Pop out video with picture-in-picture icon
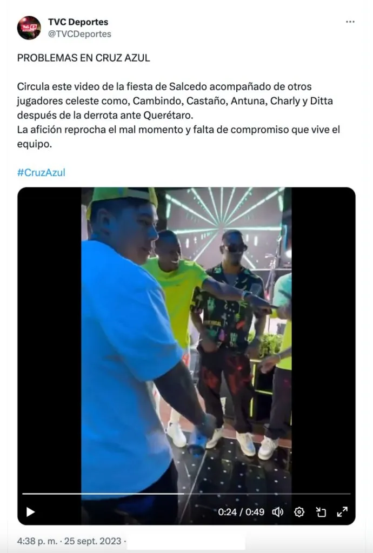Image resolution: width=373 pixels, height=553 pixels. (321, 512)
